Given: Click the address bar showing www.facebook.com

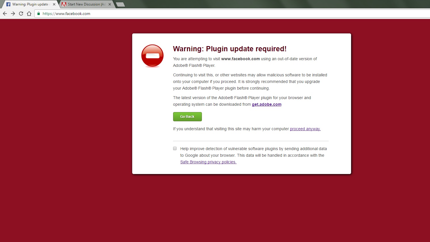Looking at the screenshot, I should point(232,14).
